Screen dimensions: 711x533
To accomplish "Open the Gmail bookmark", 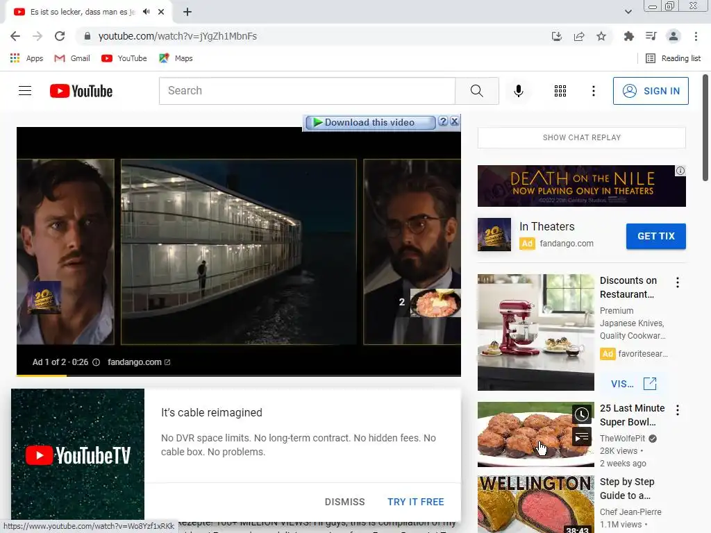I will pyautogui.click(x=72, y=58).
